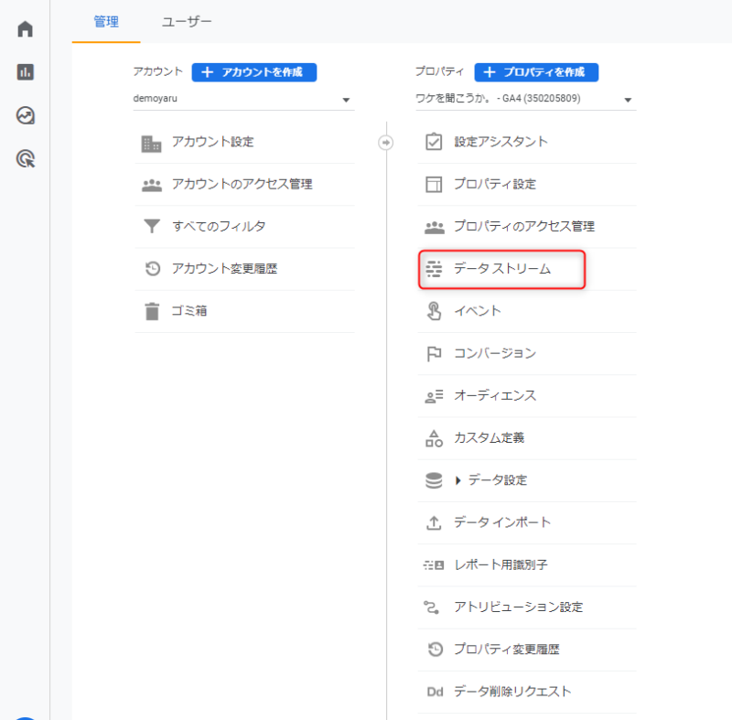
Task: Click the checkmark icon for 設定アシスタント
Action: pyautogui.click(x=434, y=142)
